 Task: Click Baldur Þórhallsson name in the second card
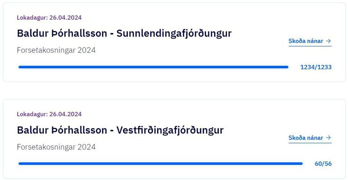pos(62,130)
